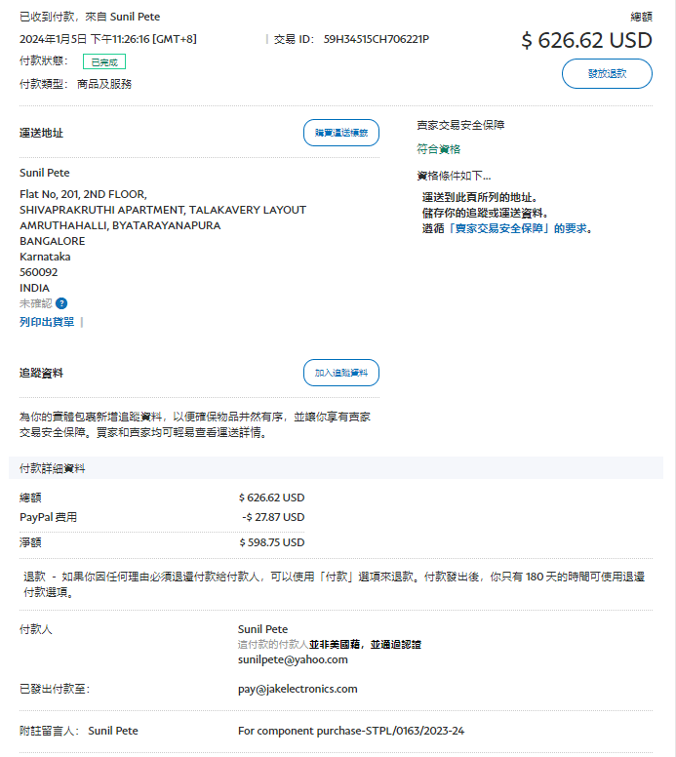Click payer email sunilpete@yahoo.com
The width and height of the screenshot is (676, 757).
pyautogui.click(x=293, y=659)
